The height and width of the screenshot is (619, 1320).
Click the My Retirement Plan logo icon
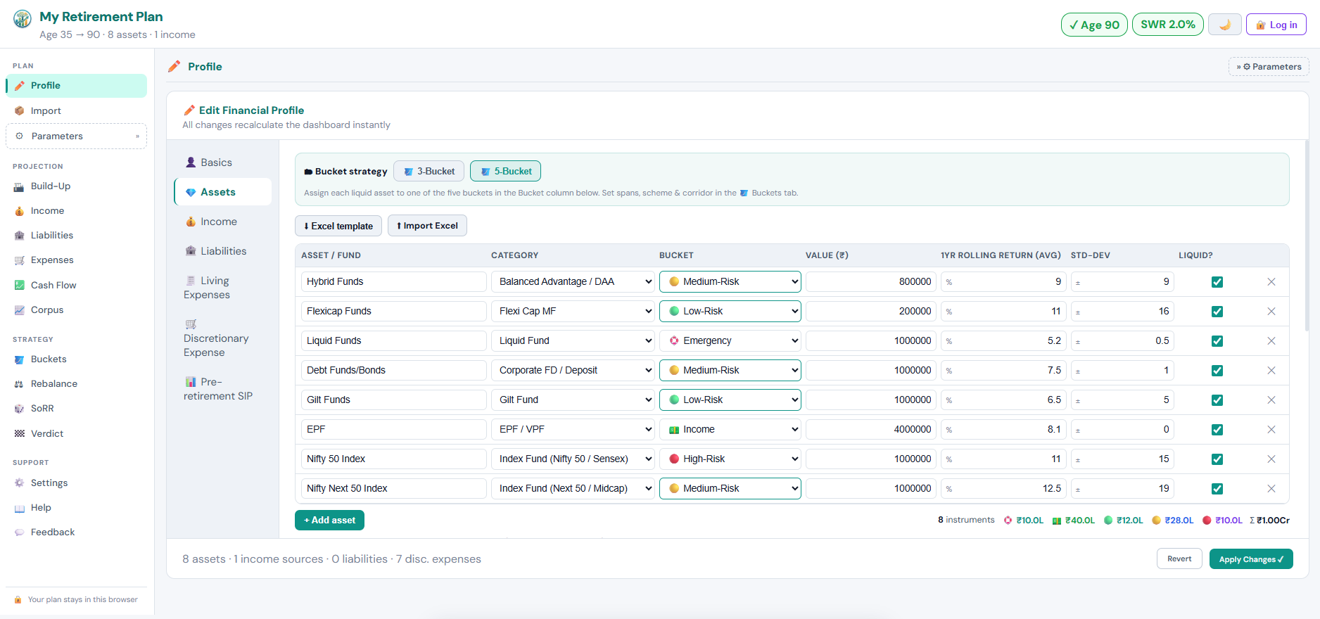point(23,18)
